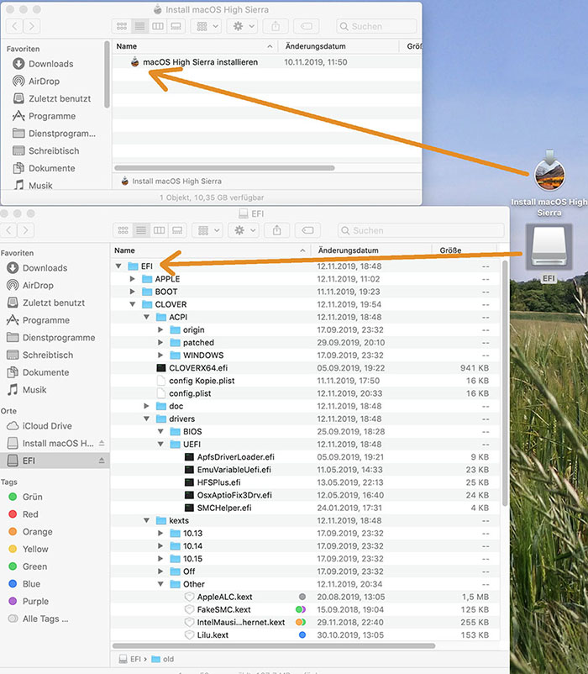Viewport: 588px width, 674px height.
Task: Eject the EFI volume in sidebar
Action: click(102, 461)
